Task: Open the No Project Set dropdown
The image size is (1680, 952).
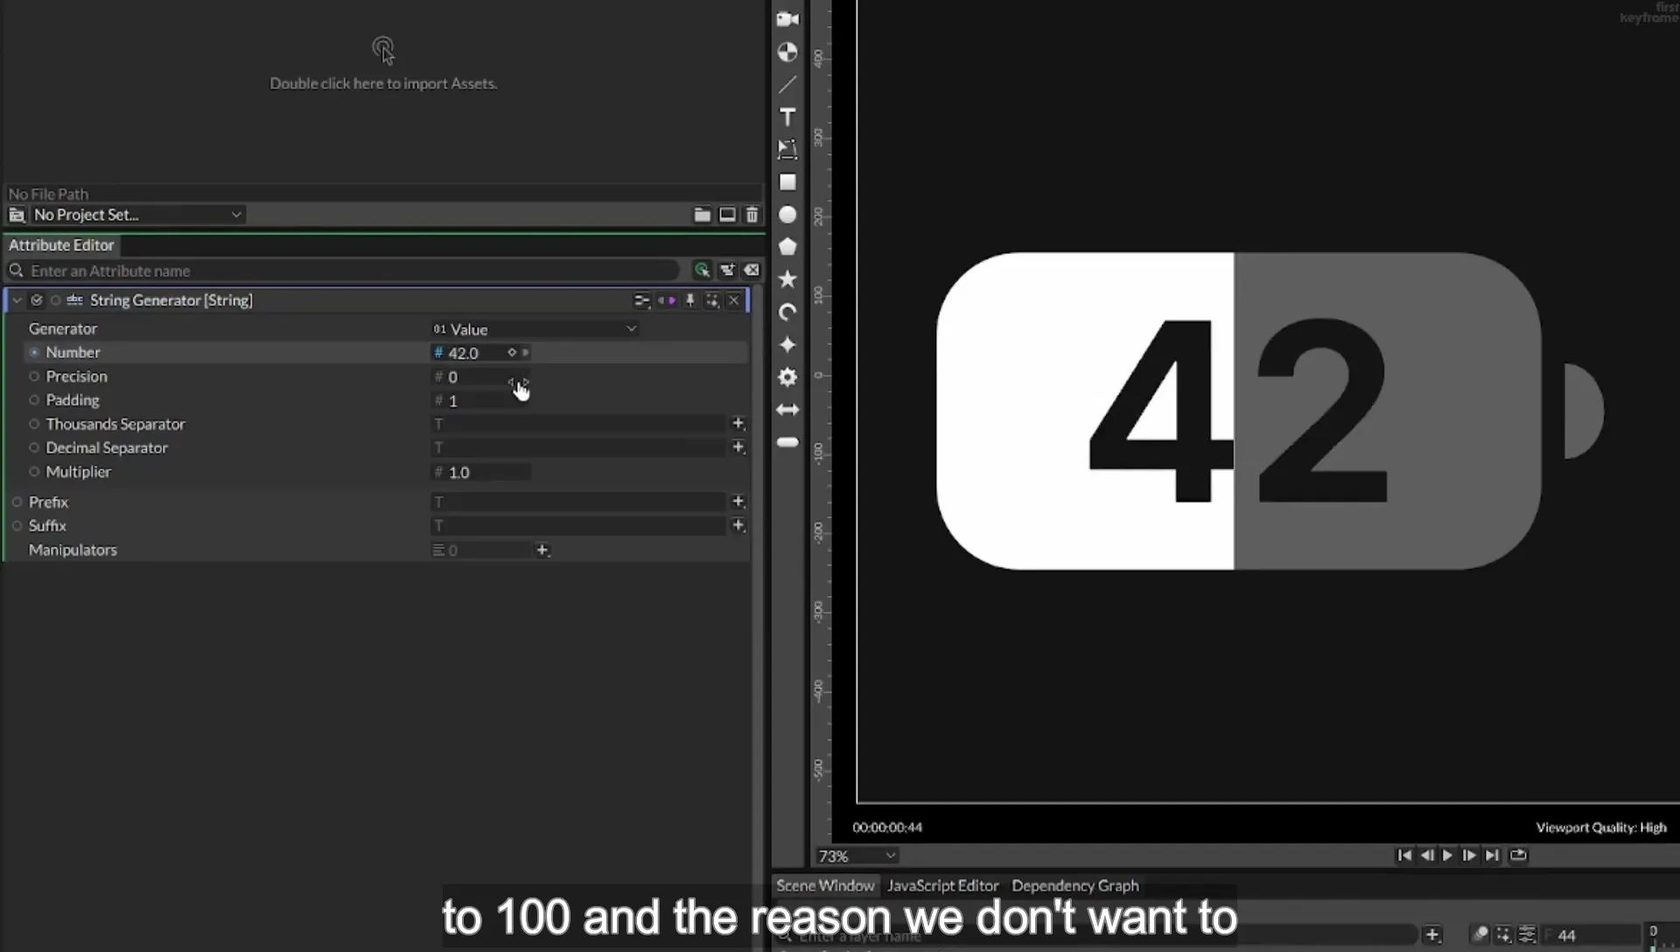Action: pos(137,214)
